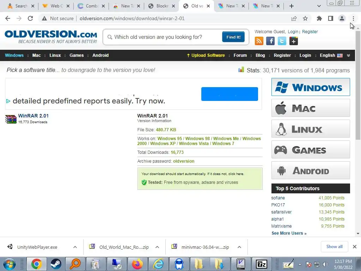The image size is (361, 271).
Task: Click contributor sofiane
Action: (x=278, y=198)
